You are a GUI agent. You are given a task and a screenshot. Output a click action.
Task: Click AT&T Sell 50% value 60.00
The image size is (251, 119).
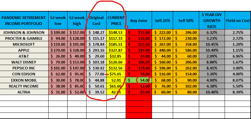pos(186,56)
